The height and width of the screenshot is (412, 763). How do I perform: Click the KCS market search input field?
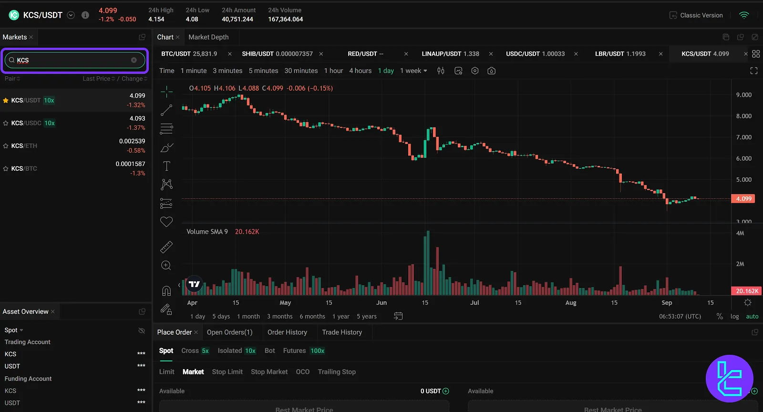pyautogui.click(x=75, y=60)
